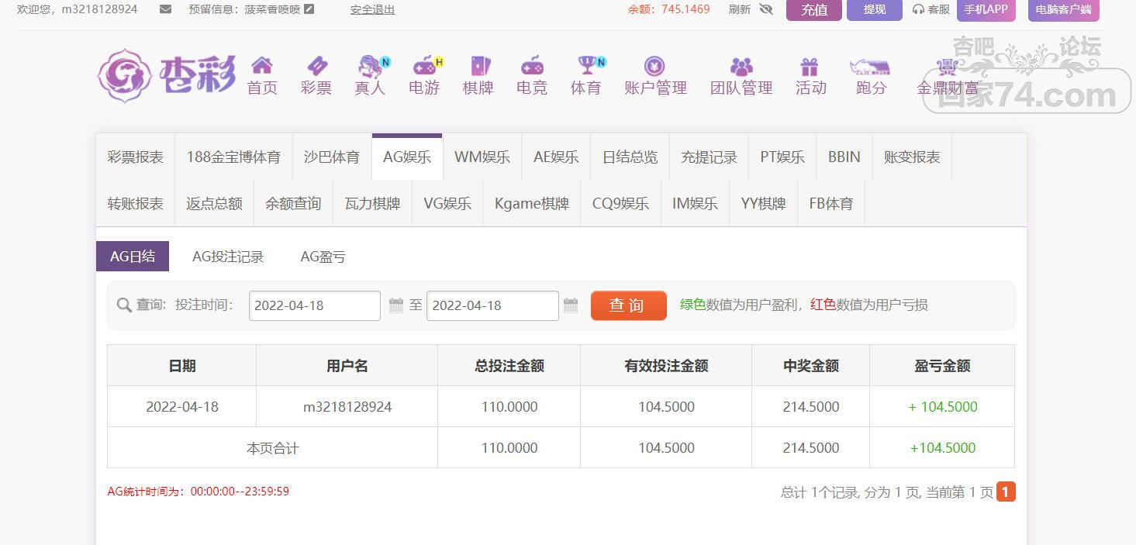Click the 2022-04-18 date cell in table
The image size is (1136, 545).
click(182, 407)
